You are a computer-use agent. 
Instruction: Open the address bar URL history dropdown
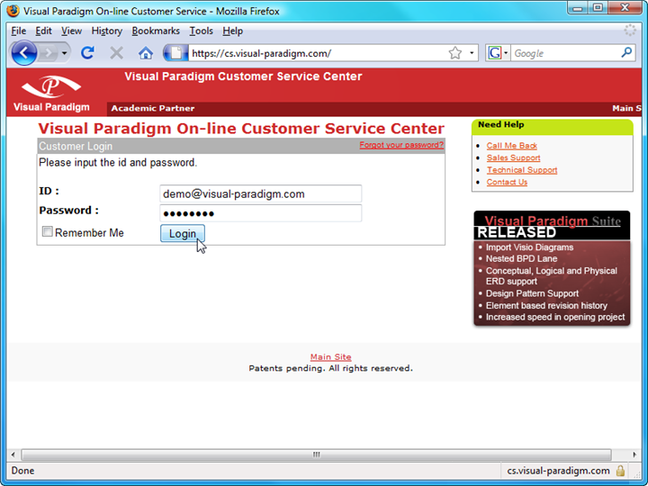coord(472,53)
